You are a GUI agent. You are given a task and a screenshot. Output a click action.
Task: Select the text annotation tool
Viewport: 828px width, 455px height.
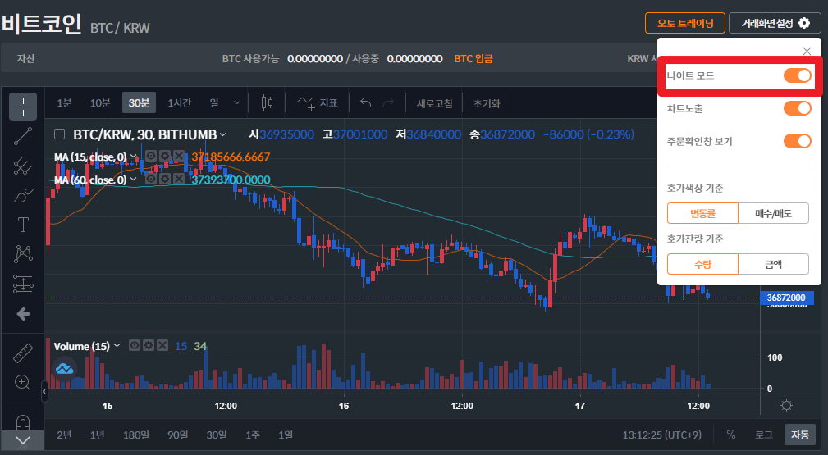click(x=23, y=225)
